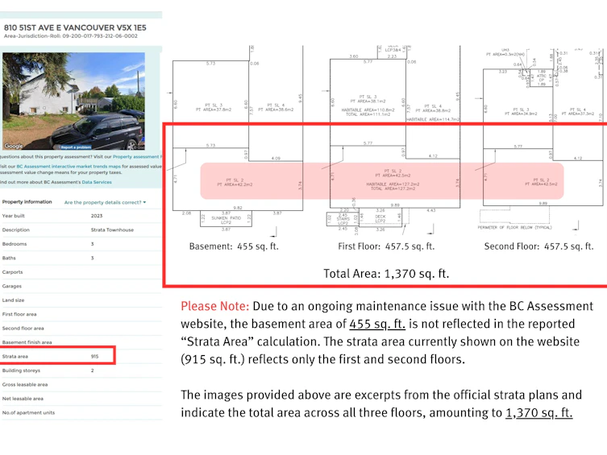Select the 810 51ST AVE E address heading
Screen dimensions: 607x455
pyautogui.click(x=75, y=27)
